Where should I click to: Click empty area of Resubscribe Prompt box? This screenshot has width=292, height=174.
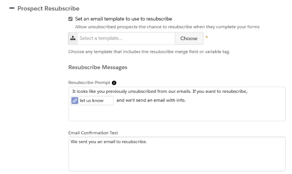177,113
